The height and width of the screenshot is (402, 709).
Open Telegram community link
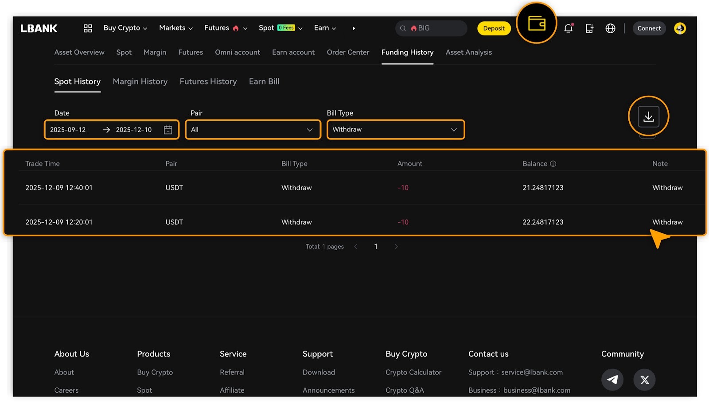612,379
